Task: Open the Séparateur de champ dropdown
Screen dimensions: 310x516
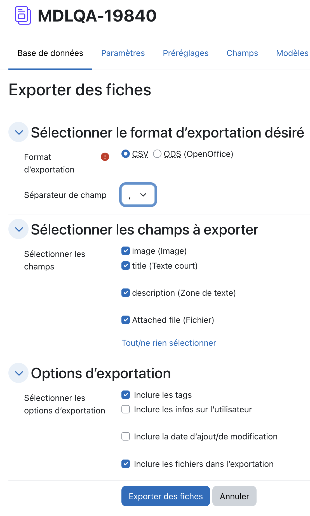Action: (x=138, y=195)
